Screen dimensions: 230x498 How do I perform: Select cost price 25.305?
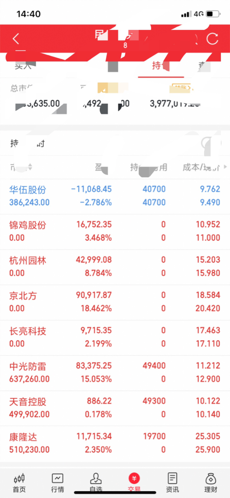click(208, 436)
